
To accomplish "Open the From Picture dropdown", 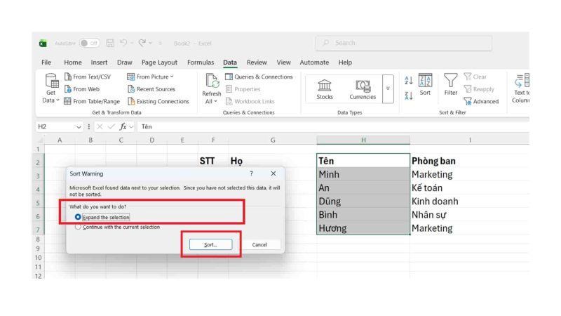I will [x=150, y=77].
